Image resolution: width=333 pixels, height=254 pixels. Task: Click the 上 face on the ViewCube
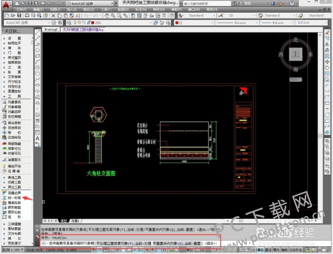(296, 54)
